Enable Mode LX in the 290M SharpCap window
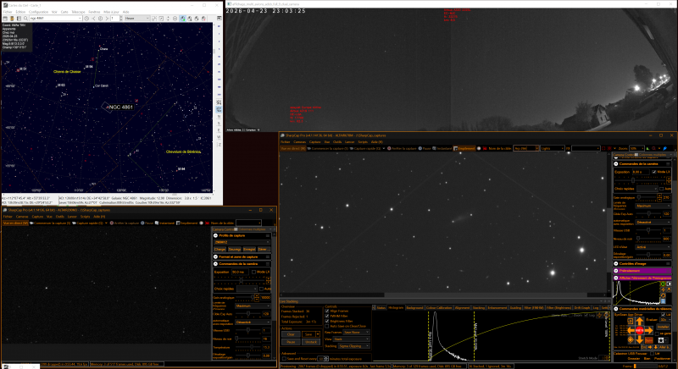The image size is (678, 369). pos(253,272)
